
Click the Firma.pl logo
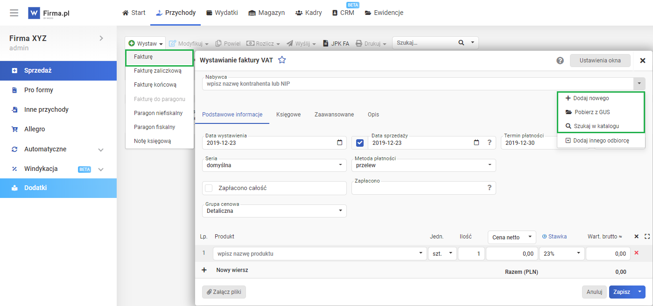(49, 13)
